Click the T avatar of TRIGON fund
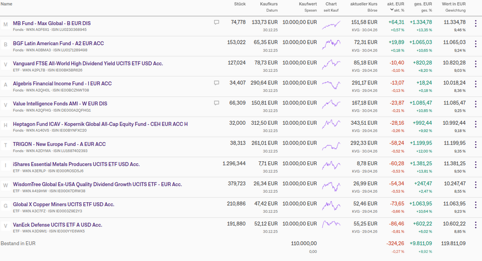The width and height of the screenshot is (482, 261). (x=5, y=145)
